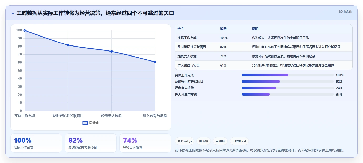Click the 及时登记并关联项目 progress bar

288,81
